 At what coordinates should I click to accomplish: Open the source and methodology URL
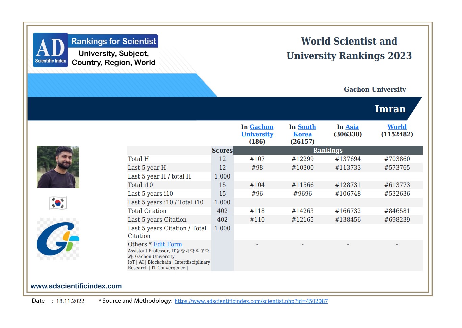251,301
